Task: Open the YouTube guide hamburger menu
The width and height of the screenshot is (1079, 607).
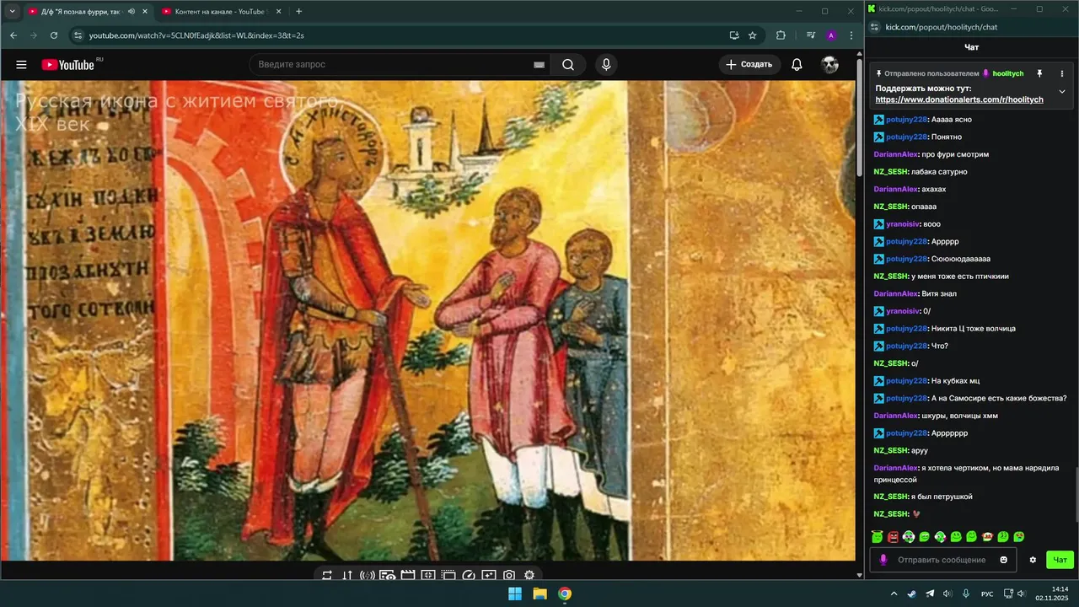Action: 21,65
